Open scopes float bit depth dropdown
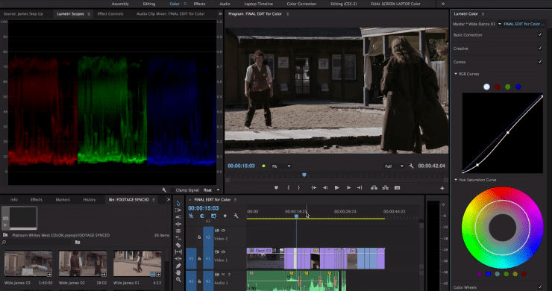Screen dimensions: 552x291 [211, 190]
